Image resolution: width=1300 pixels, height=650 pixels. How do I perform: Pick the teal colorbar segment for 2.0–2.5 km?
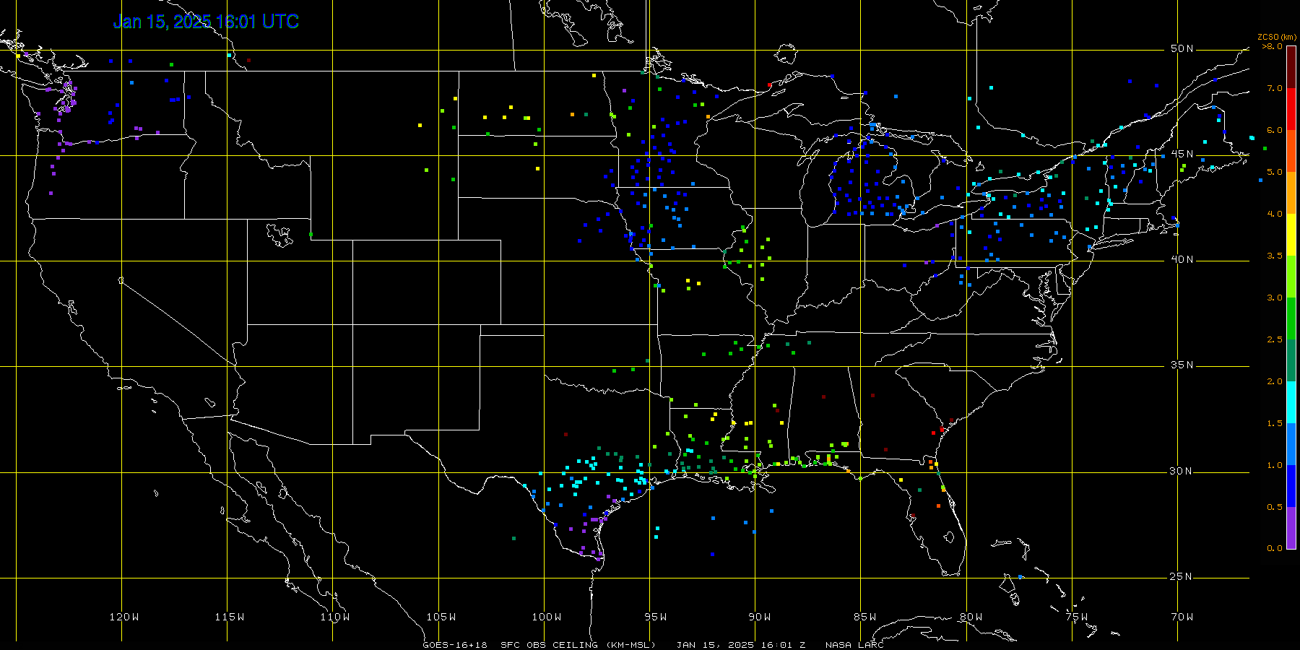(1291, 360)
